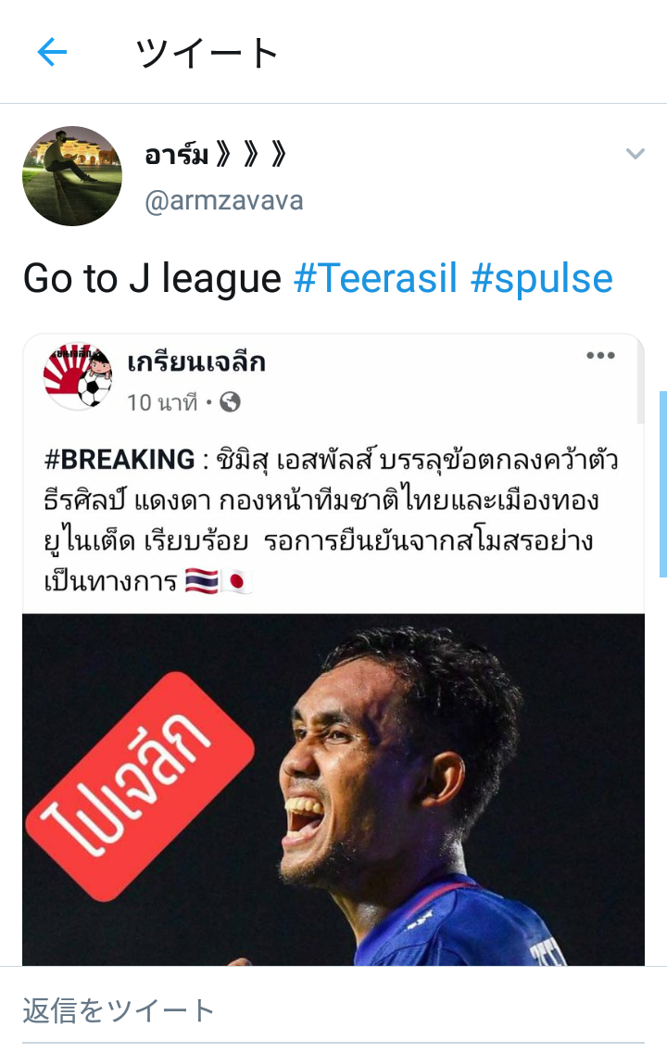Viewport: 667px width, 1053px height.
Task: Open the #Teerasil hashtag
Action: (376, 279)
